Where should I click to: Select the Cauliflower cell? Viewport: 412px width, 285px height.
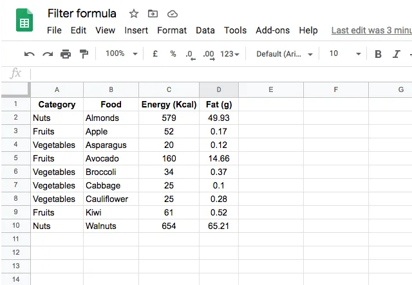pos(111,199)
